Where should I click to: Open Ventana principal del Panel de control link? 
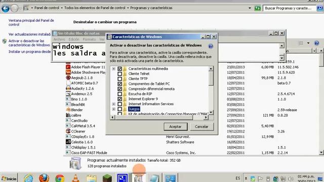point(31,22)
